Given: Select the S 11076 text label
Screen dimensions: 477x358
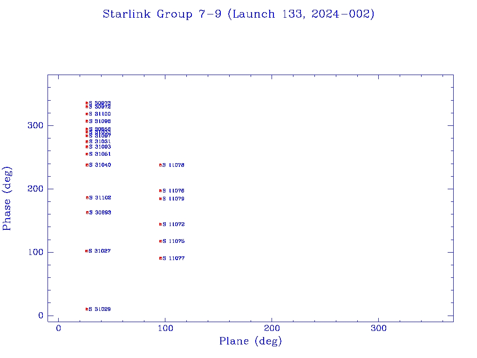Looking at the screenshot, I should click(173, 191).
